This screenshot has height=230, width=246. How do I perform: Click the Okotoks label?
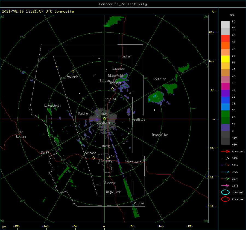click(x=109, y=182)
